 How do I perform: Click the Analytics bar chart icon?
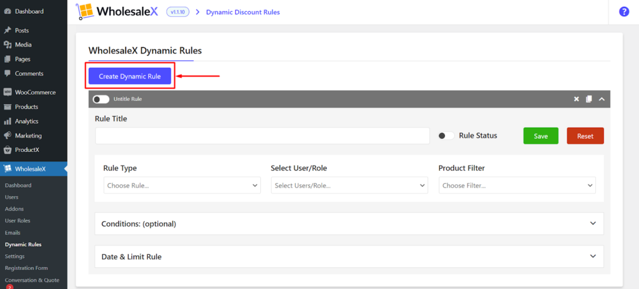[7, 121]
